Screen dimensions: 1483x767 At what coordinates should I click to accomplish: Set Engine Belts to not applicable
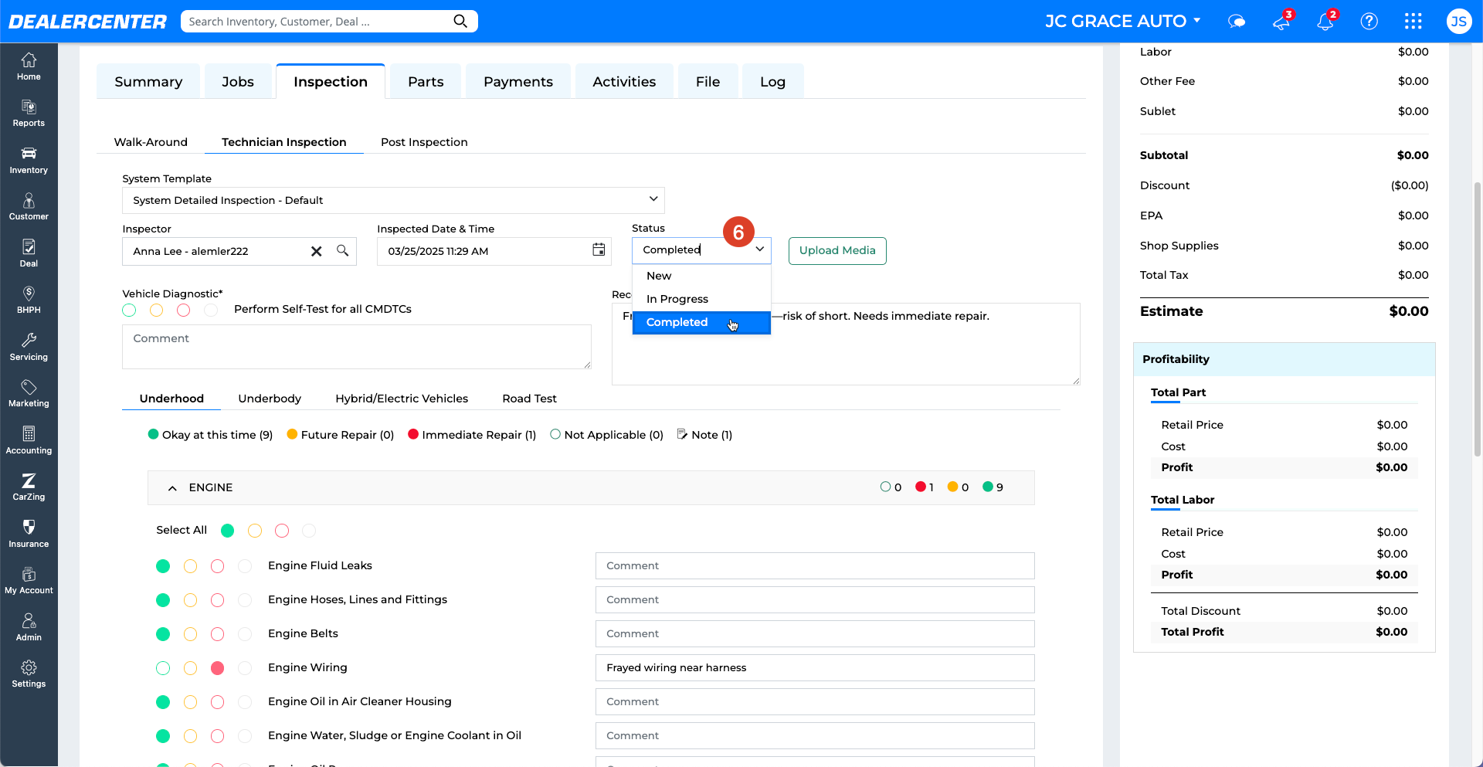click(x=245, y=634)
